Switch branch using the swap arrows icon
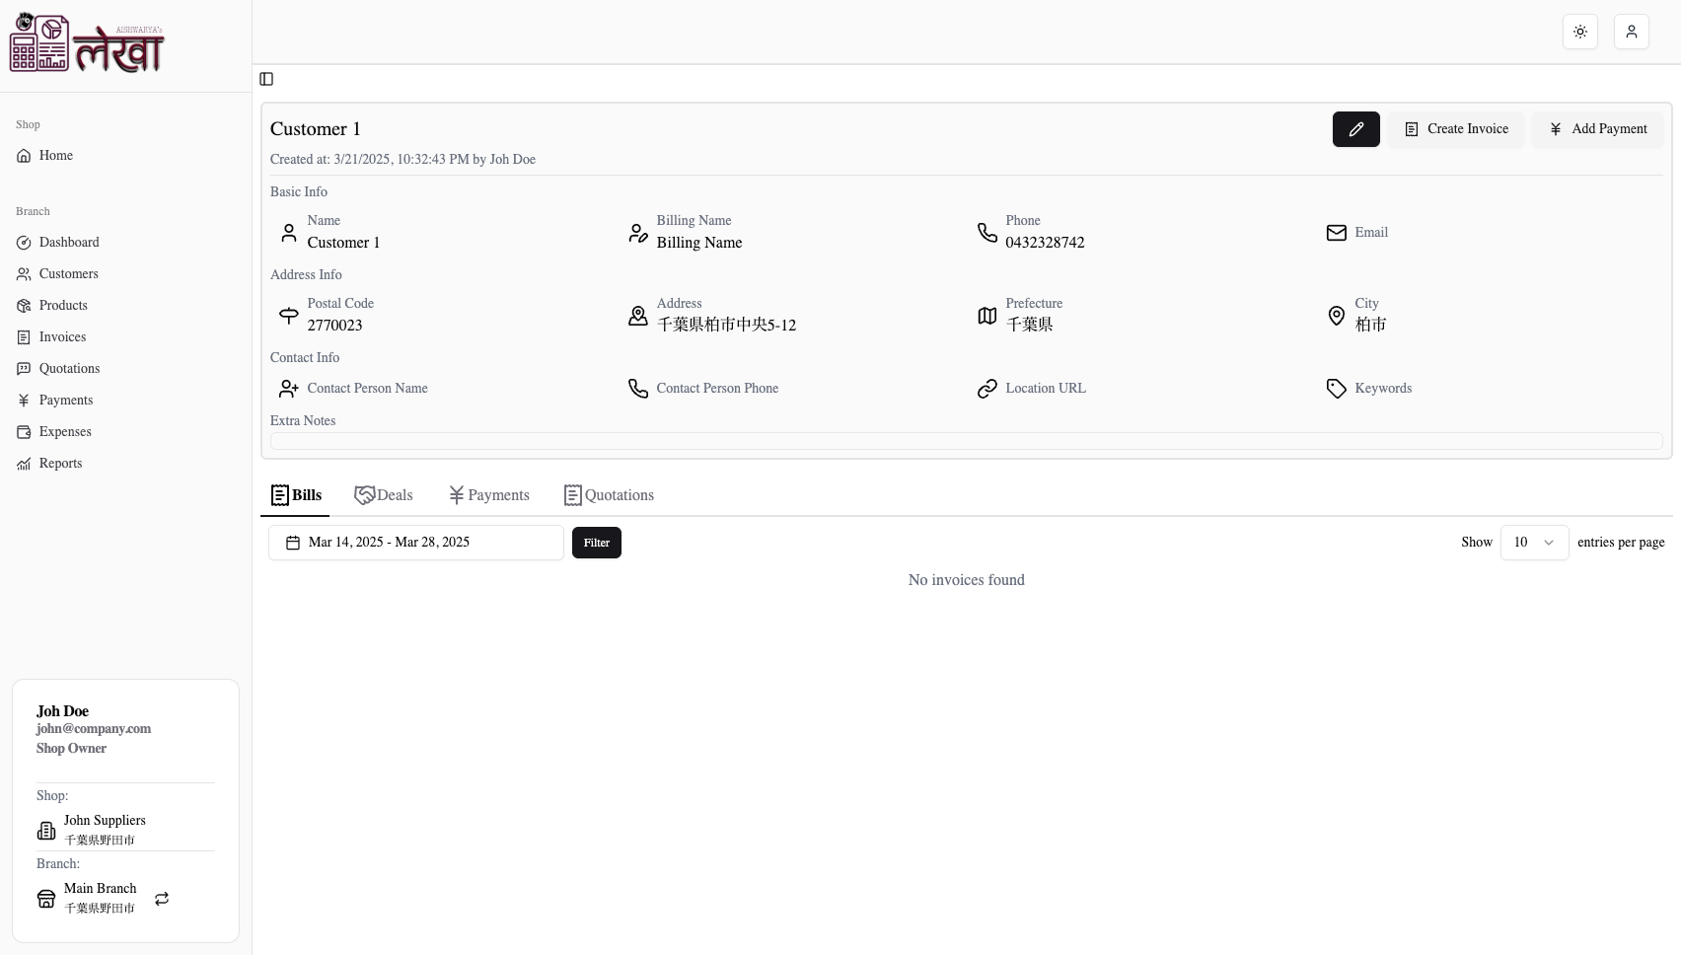Image resolution: width=1681 pixels, height=955 pixels. pos(161,899)
